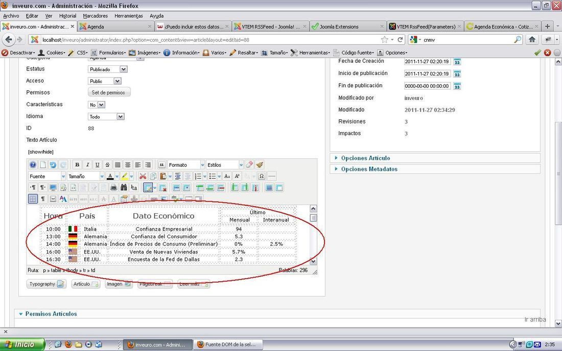Open the calendar for Fin de publicación
The height and width of the screenshot is (351, 562).
tap(457, 86)
